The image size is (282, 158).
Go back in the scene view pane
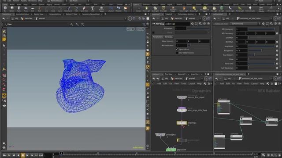click(4, 18)
